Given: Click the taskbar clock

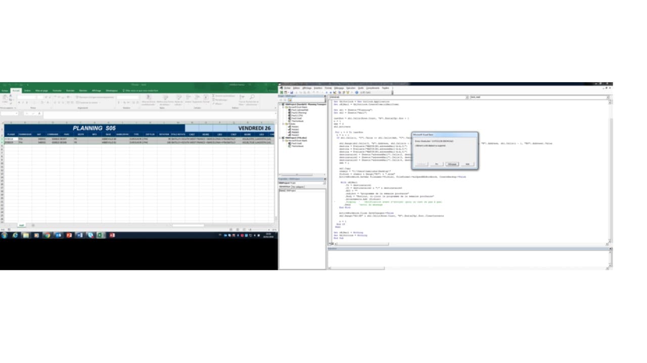Looking at the screenshot, I should [x=268, y=235].
